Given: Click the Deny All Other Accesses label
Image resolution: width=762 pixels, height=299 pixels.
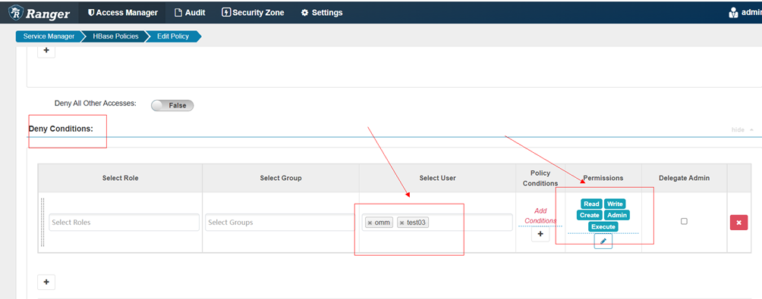Looking at the screenshot, I should coord(96,104).
